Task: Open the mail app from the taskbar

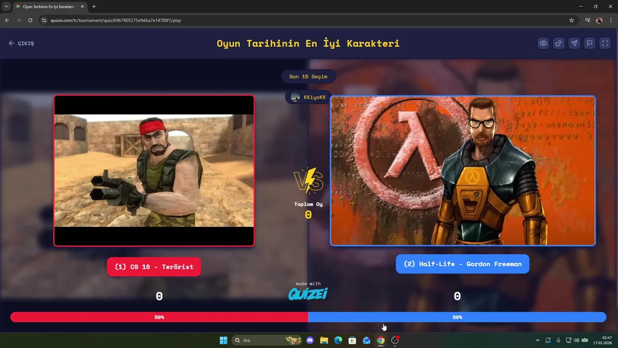Action: coord(366,340)
